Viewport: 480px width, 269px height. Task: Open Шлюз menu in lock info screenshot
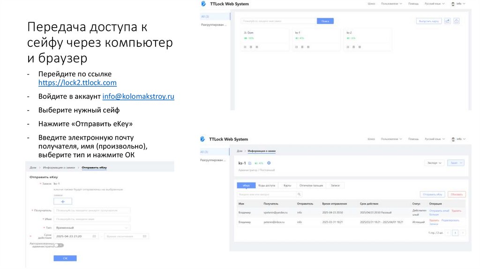tap(371, 139)
